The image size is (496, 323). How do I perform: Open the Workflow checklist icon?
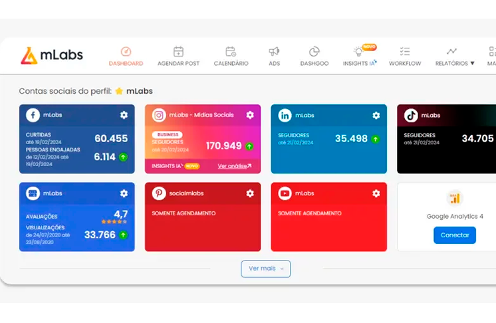[x=405, y=52]
